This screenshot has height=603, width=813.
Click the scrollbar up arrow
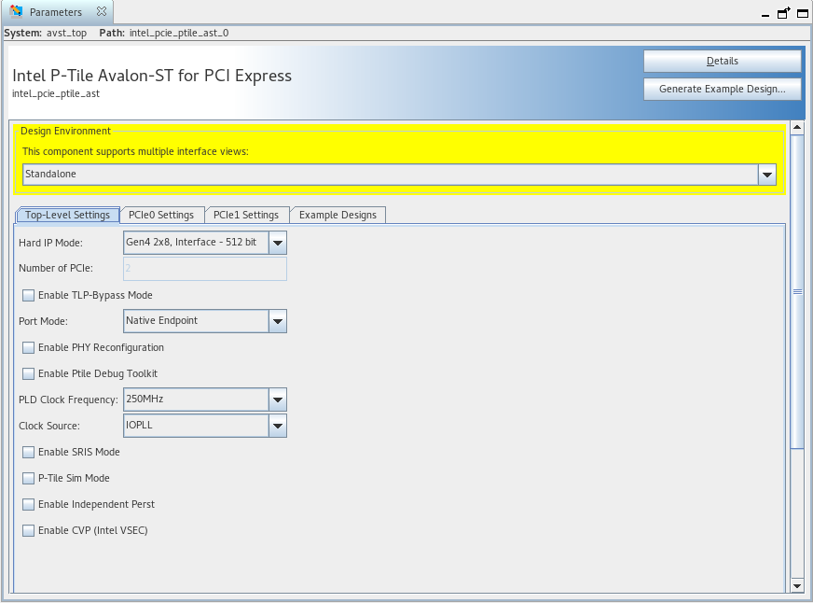[x=797, y=127]
